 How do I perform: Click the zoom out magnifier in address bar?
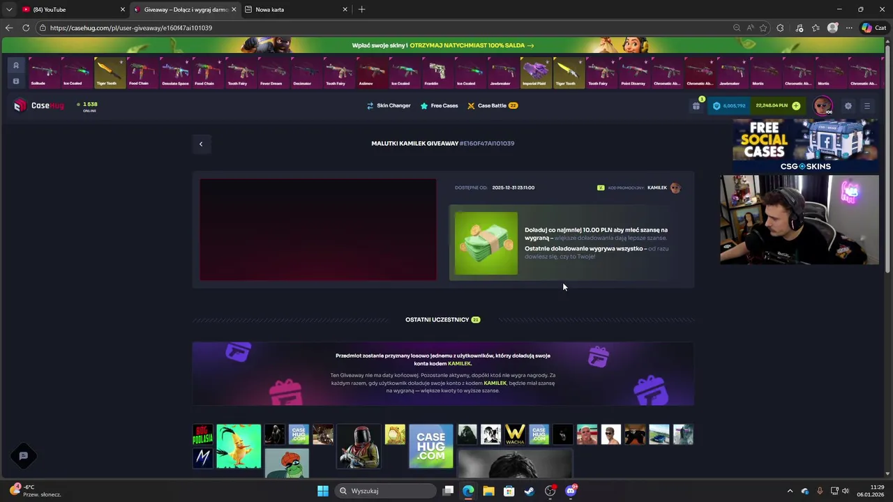click(737, 28)
